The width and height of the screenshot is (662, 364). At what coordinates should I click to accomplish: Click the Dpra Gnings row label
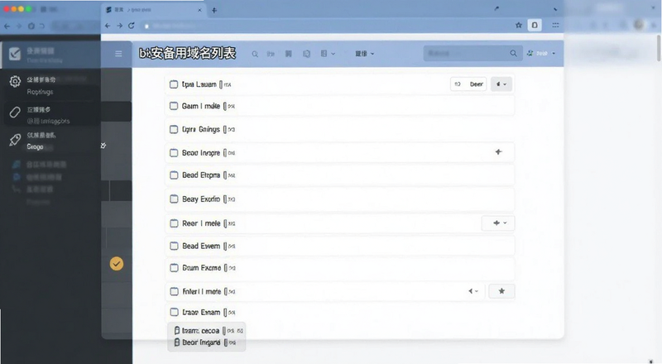click(x=201, y=129)
